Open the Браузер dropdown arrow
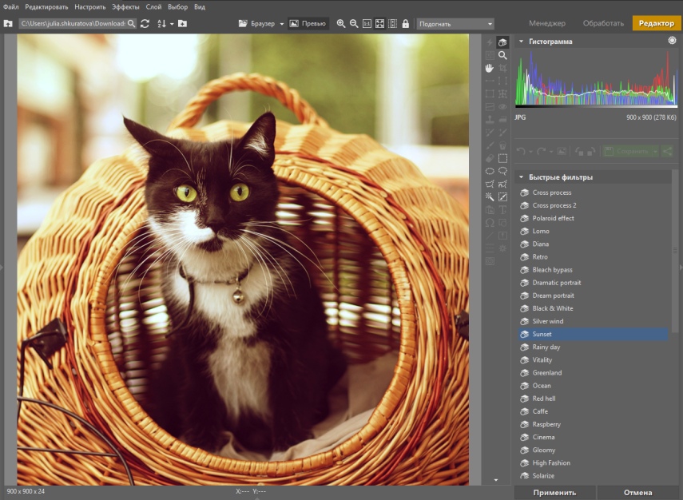The width and height of the screenshot is (683, 500). click(x=282, y=24)
